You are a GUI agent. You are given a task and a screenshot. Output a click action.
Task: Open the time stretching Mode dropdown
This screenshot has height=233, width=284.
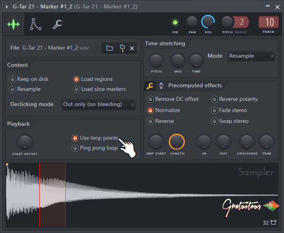click(x=251, y=56)
